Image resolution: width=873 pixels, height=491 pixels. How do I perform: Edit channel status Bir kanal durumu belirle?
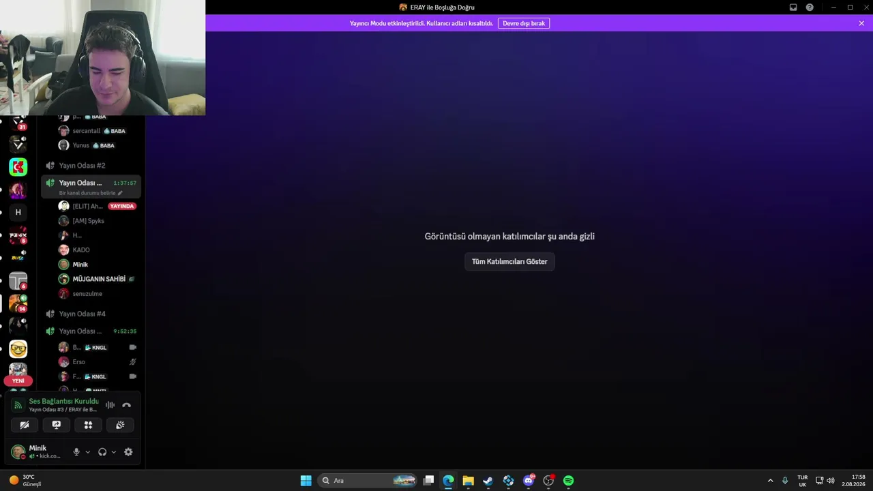tap(91, 193)
